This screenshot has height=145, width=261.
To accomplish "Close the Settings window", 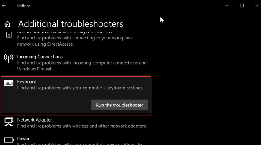I will pyautogui.click(x=257, y=6).
